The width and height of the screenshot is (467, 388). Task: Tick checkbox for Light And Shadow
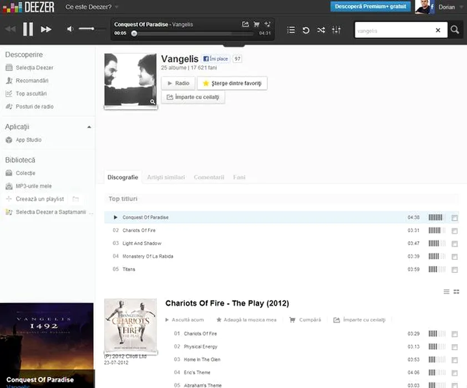tap(454, 244)
